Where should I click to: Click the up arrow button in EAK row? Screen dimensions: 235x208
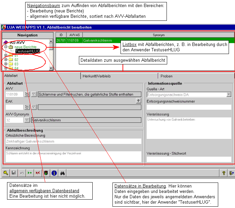coord(138,101)
